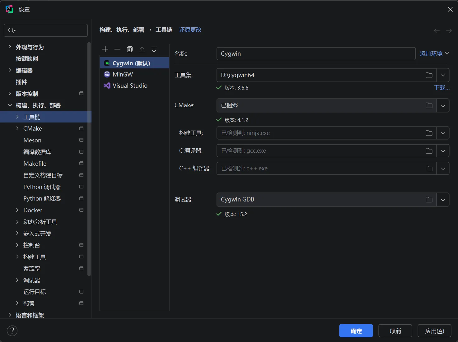Navigate back using the left arrow icon
458x342 pixels.
(x=437, y=30)
